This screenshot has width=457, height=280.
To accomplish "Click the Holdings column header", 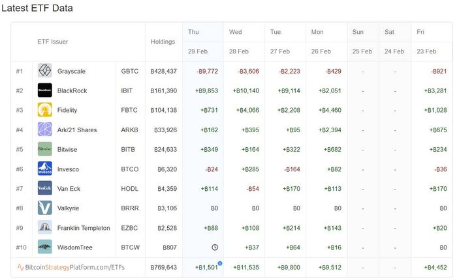I will [x=163, y=42].
